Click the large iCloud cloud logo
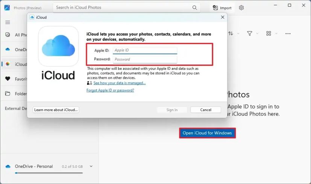Image resolution: width=311 pixels, height=184 pixels. pos(58,46)
